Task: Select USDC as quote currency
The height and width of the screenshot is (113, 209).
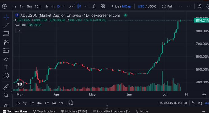Action: 152,6
